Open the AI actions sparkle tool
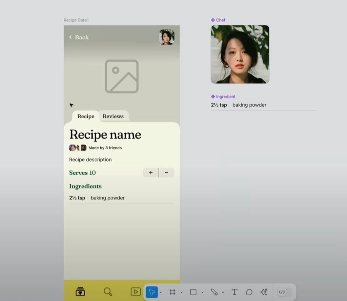 pos(264,292)
